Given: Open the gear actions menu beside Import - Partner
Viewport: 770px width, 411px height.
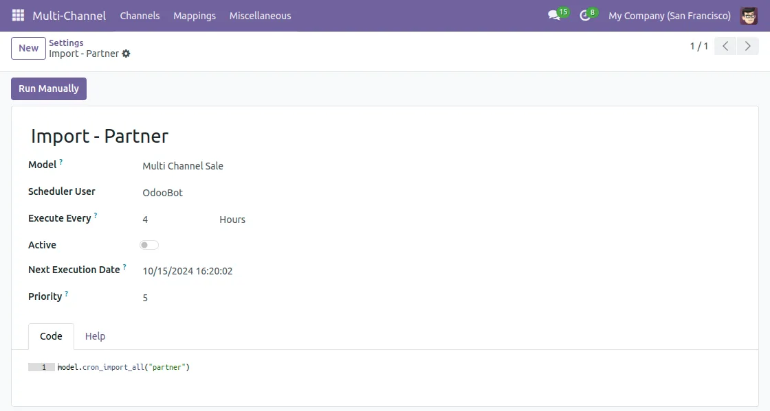Looking at the screenshot, I should pyautogui.click(x=126, y=54).
